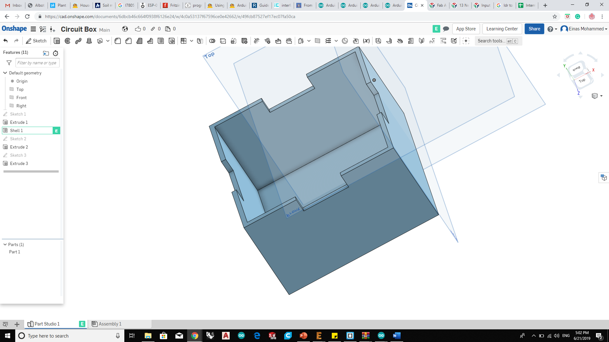Activate the Fillet tool
609x342 pixels.
coord(118,41)
